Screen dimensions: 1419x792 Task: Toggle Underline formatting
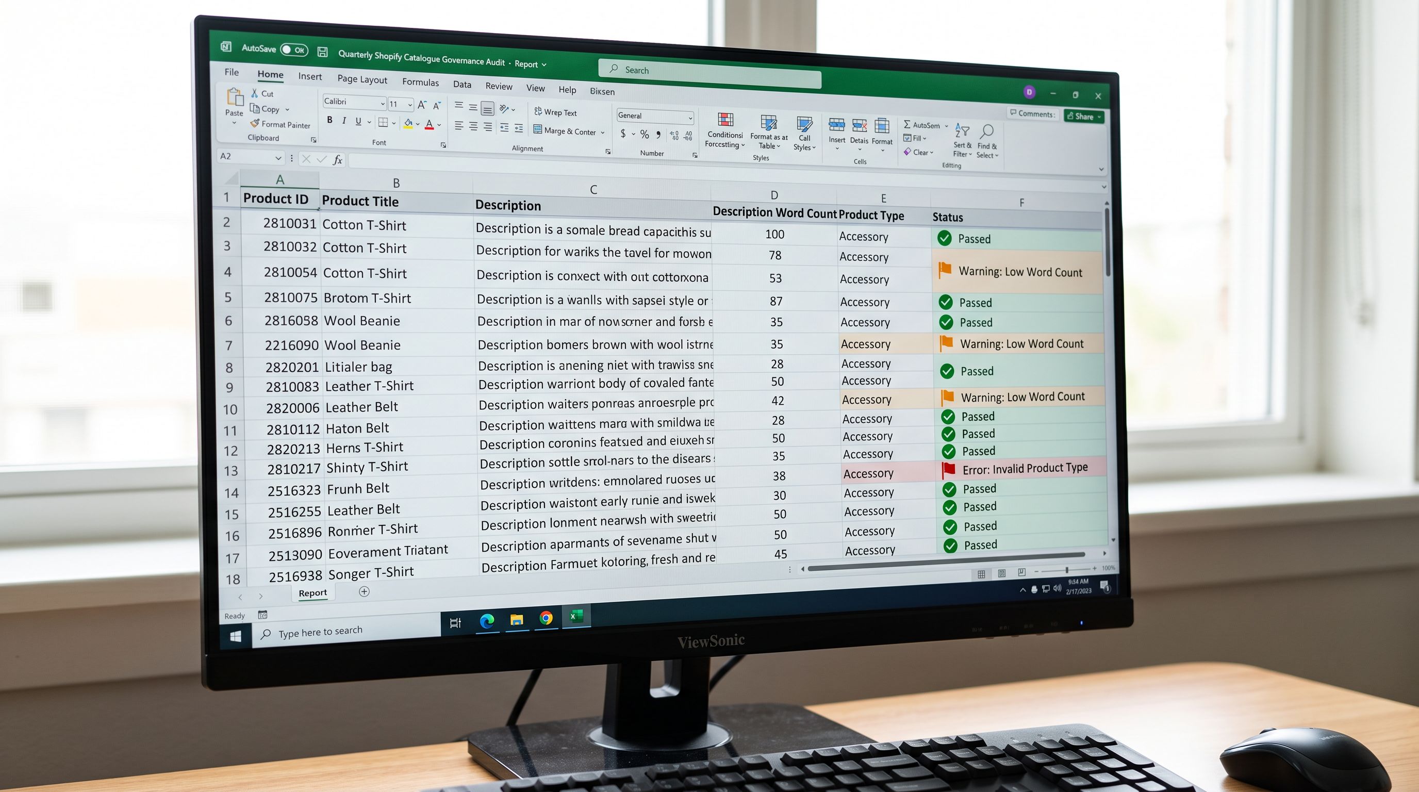[x=358, y=121]
